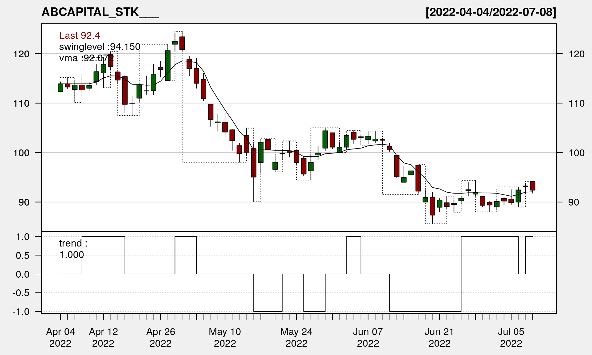Click the -1.0 trend axis label

(x=21, y=312)
